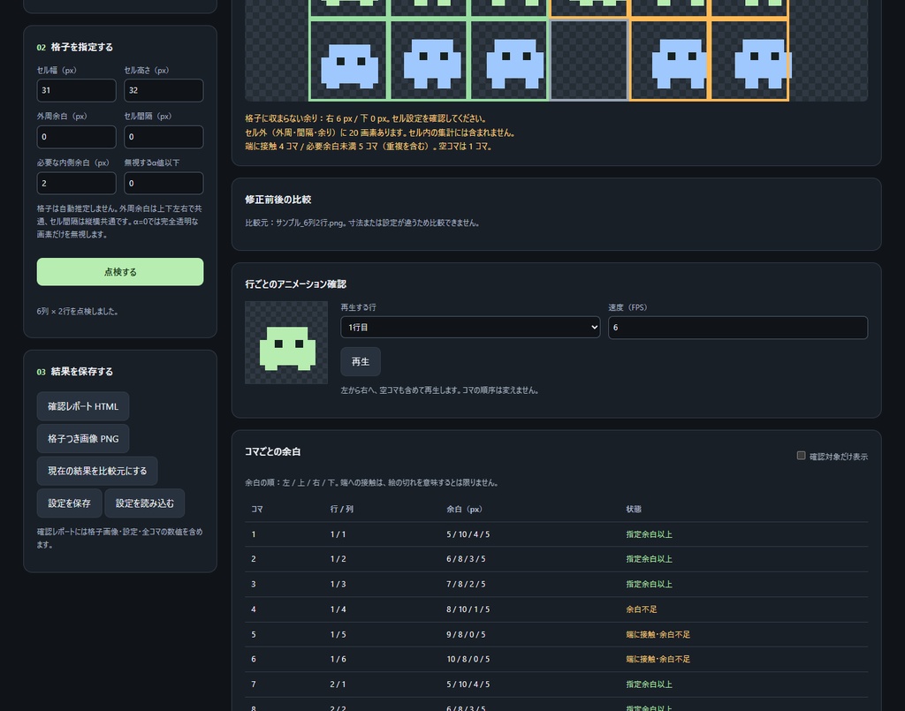Select the empty gray grid cell
Image resolution: width=905 pixels, height=711 pixels.
589,60
